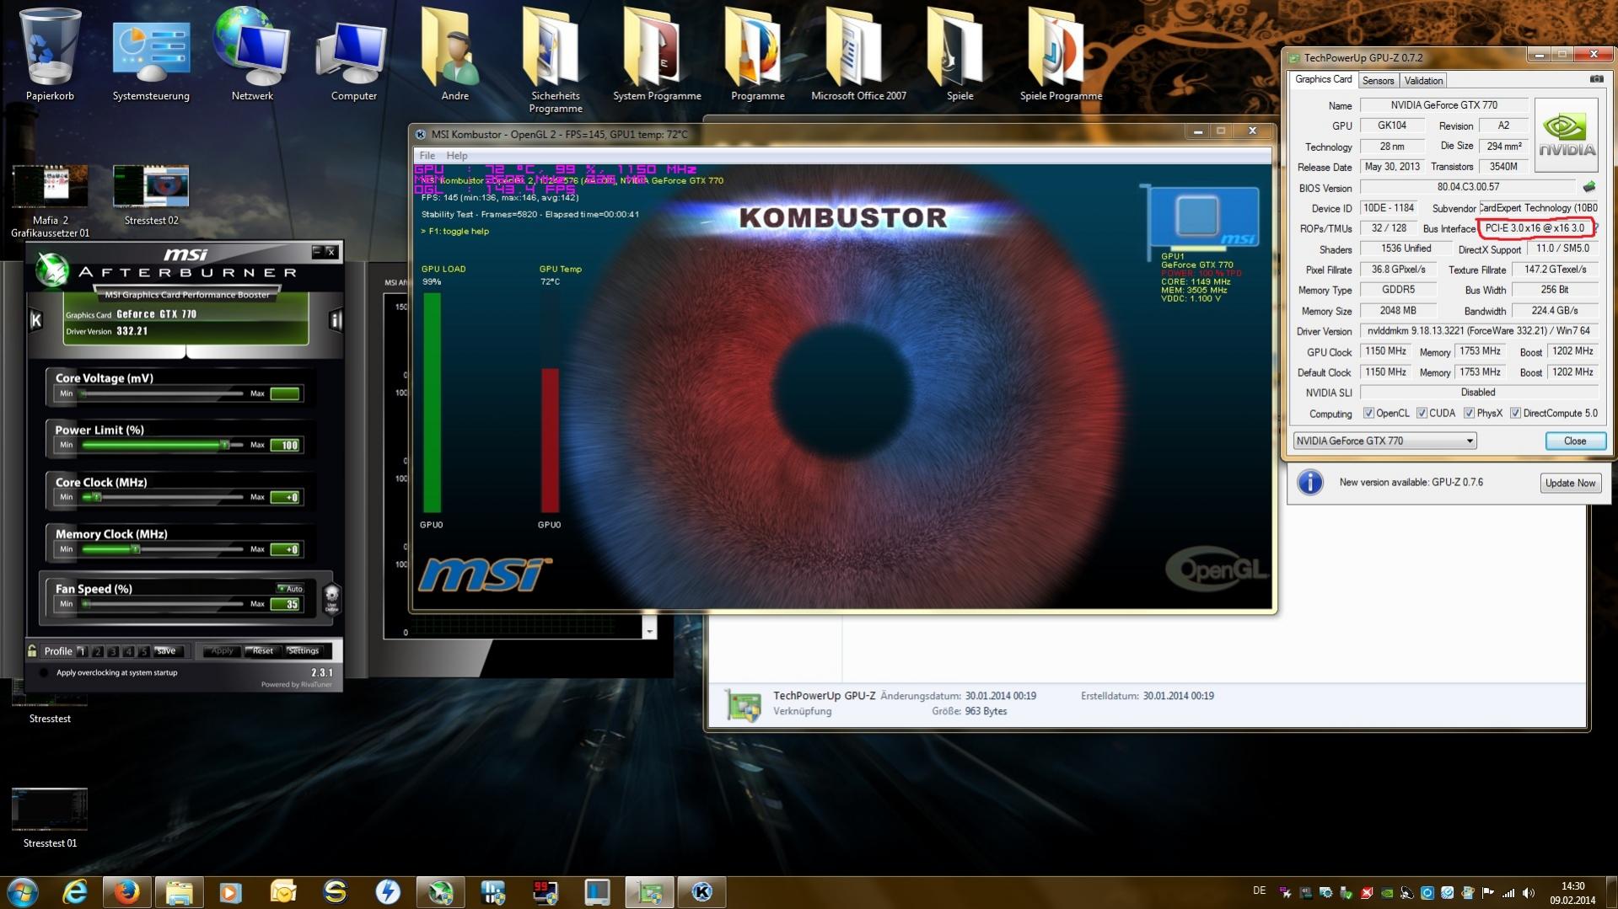Click the Afterburner Reset button
1618x909 pixels.
coord(262,651)
